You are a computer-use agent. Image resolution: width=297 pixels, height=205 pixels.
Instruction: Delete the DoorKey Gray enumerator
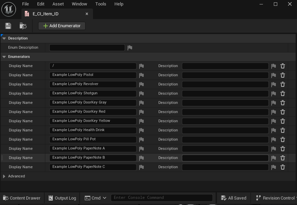(x=283, y=103)
